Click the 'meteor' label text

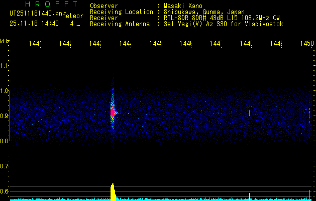pyautogui.click(x=73, y=16)
